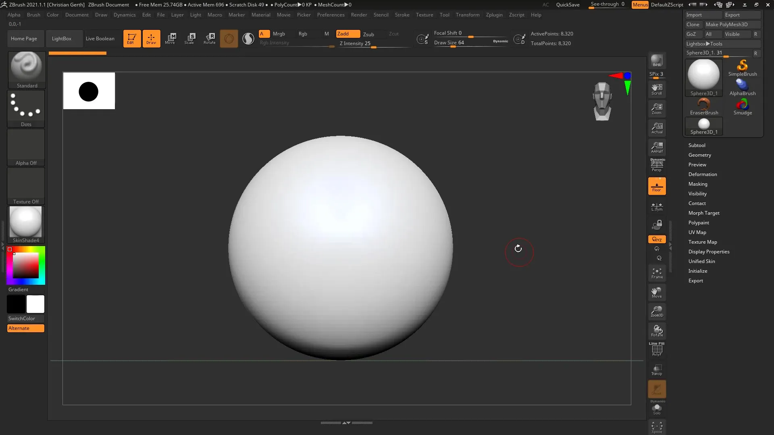Viewport: 774px width, 435px height.
Task: Open the SkinShade4 material selector
Action: [x=26, y=225]
